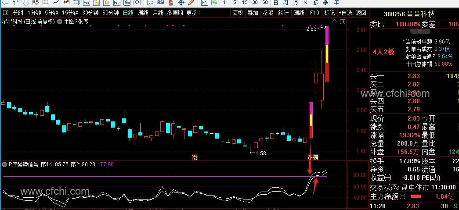Add stock via +自选 button
This screenshot has height=210, width=459.
(x=345, y=13)
